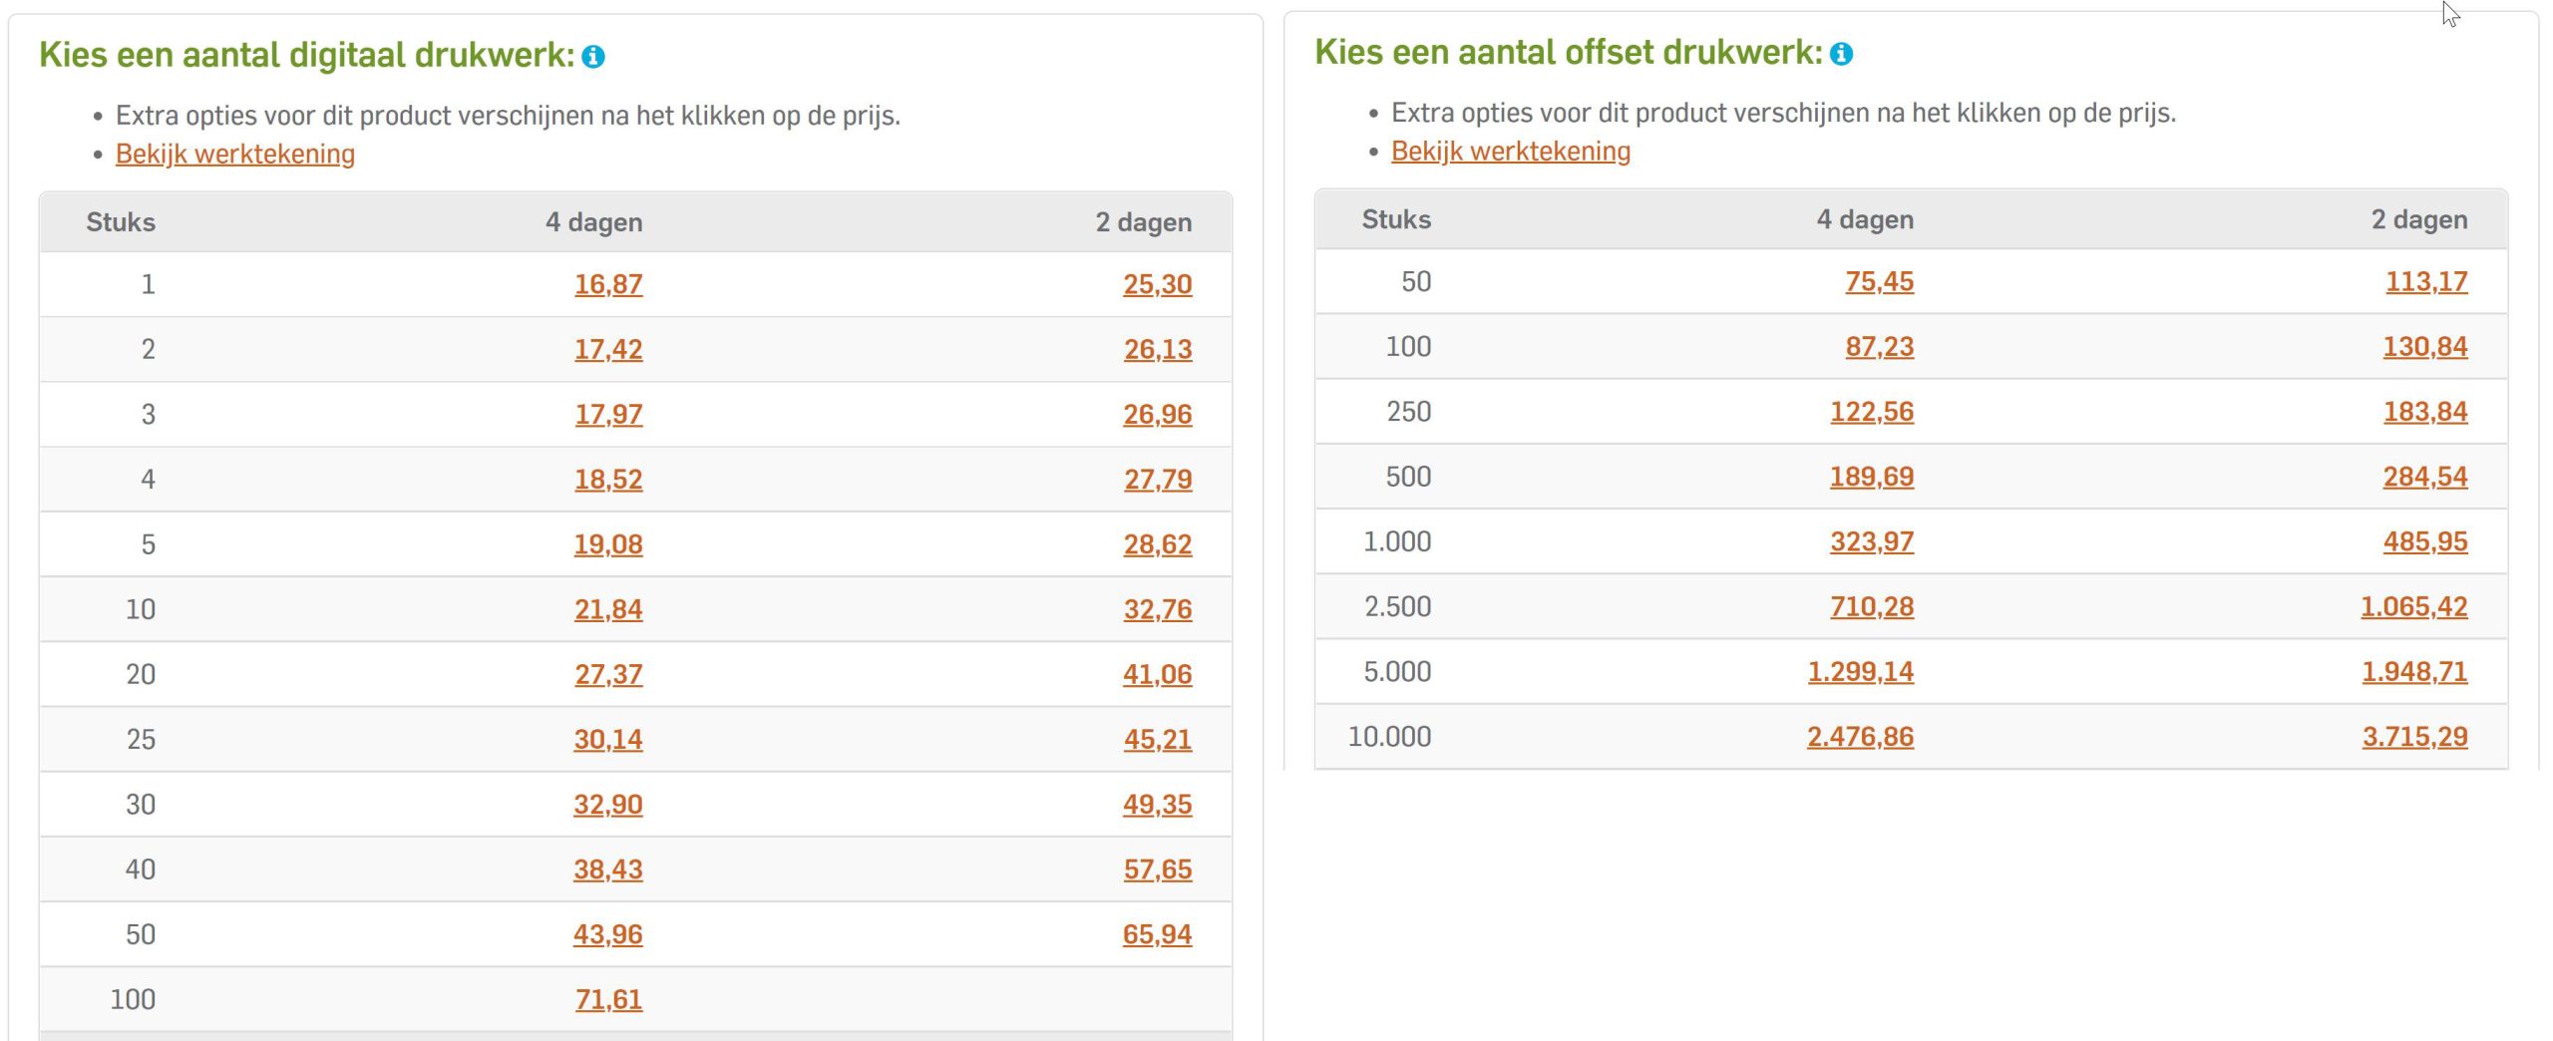Select digital price 19,08 for 5 stuks
2553x1041 pixels.
(x=608, y=544)
